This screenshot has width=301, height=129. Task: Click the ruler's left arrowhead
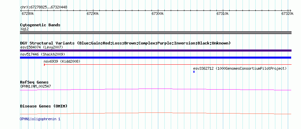click(21, 10)
